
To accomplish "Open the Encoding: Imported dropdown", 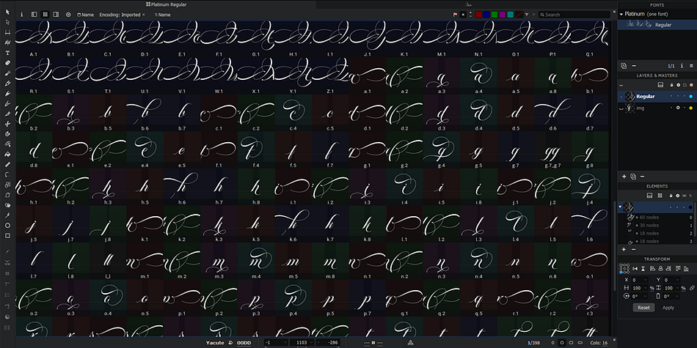I will [x=120, y=15].
